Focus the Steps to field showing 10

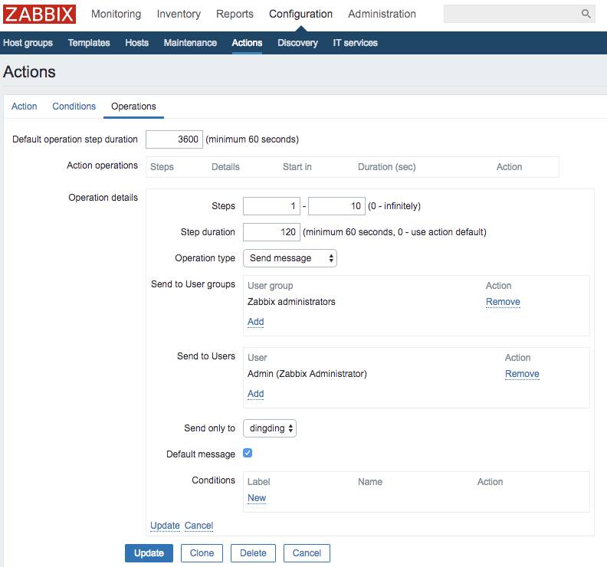pyautogui.click(x=336, y=206)
